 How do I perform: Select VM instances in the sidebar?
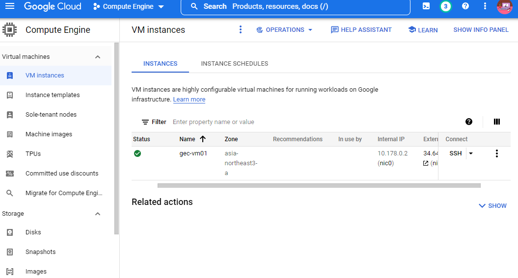55,76
